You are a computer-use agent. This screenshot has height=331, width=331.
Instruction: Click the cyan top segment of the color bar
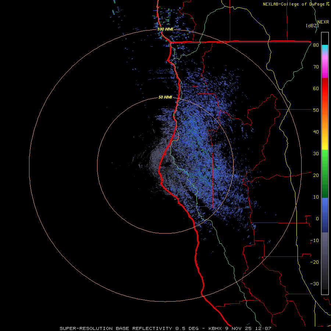[325, 49]
